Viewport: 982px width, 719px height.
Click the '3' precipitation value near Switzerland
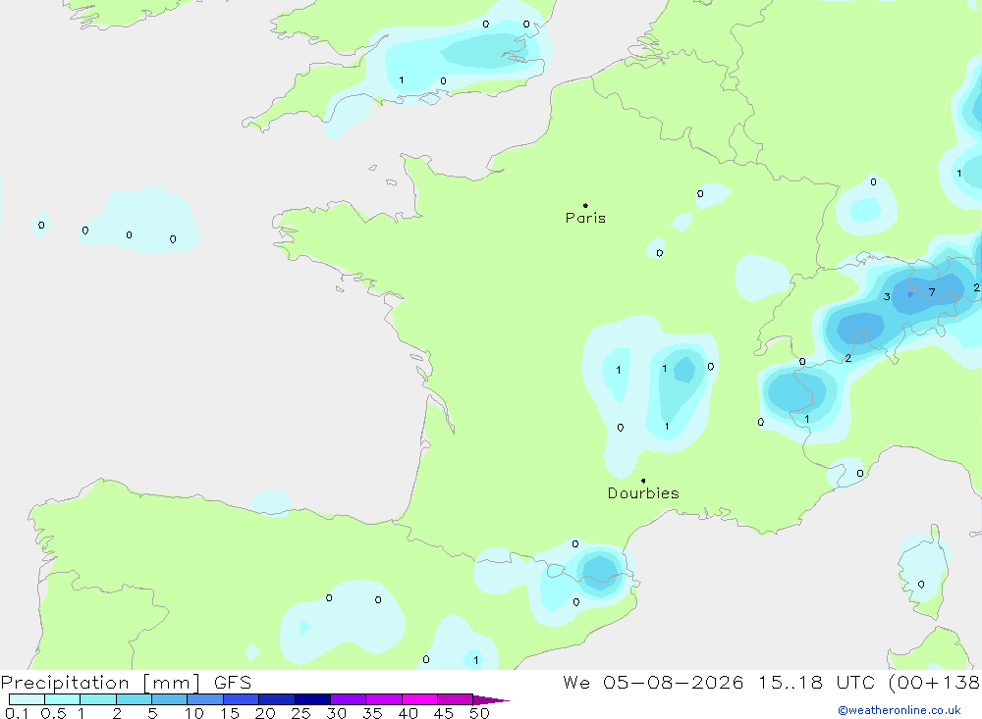pos(887,296)
